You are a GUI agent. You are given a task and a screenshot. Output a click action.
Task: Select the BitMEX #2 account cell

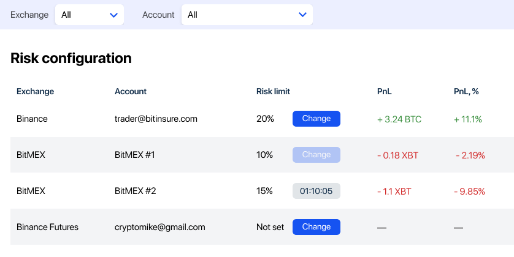click(x=136, y=191)
